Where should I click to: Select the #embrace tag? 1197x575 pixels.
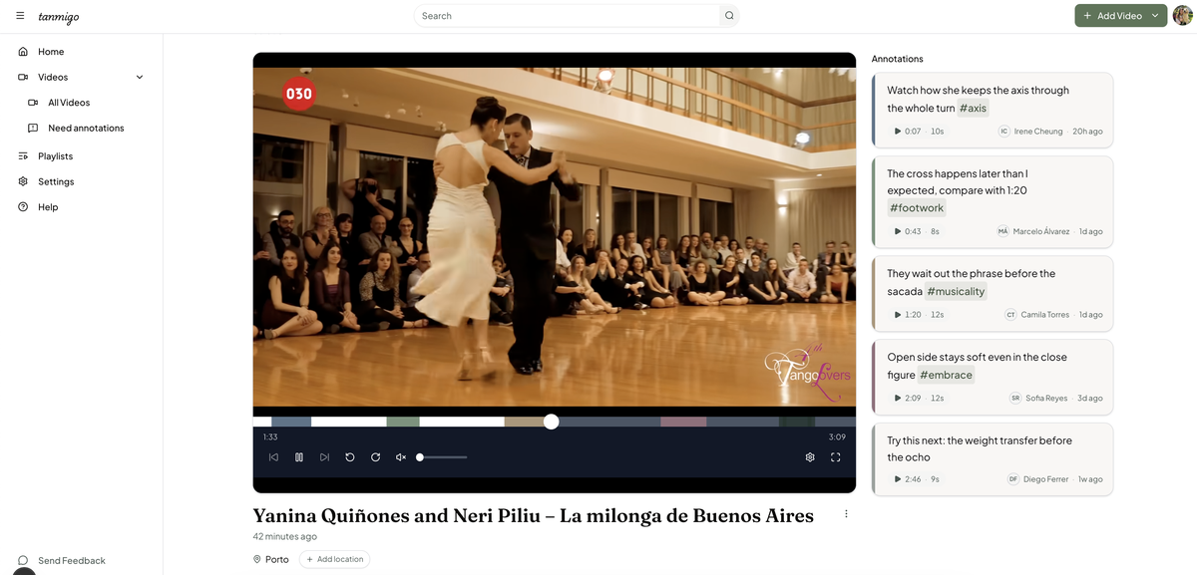(x=946, y=375)
